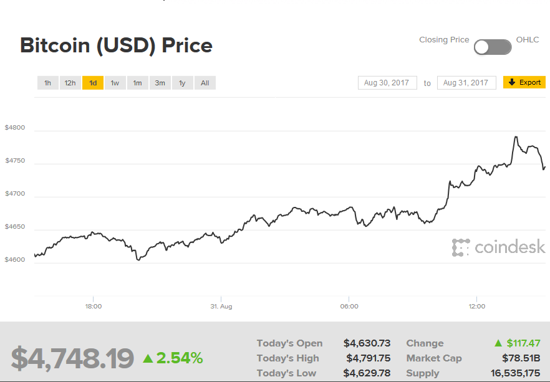Viewport: 550px width, 382px height.
Task: Click the green triangle next to $117.47
Action: [x=498, y=343]
